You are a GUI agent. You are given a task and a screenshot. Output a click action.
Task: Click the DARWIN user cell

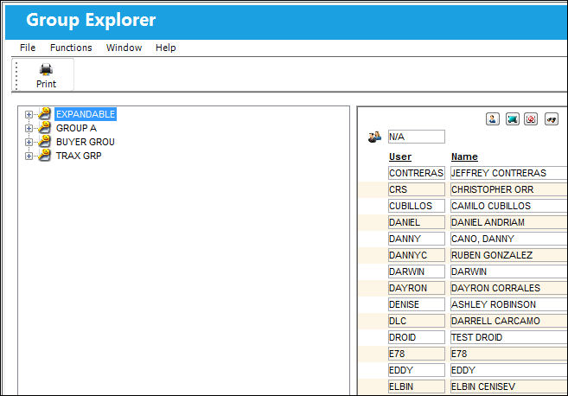[417, 271]
